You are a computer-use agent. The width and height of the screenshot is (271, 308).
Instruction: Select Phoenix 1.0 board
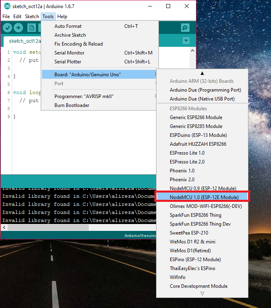202,170
